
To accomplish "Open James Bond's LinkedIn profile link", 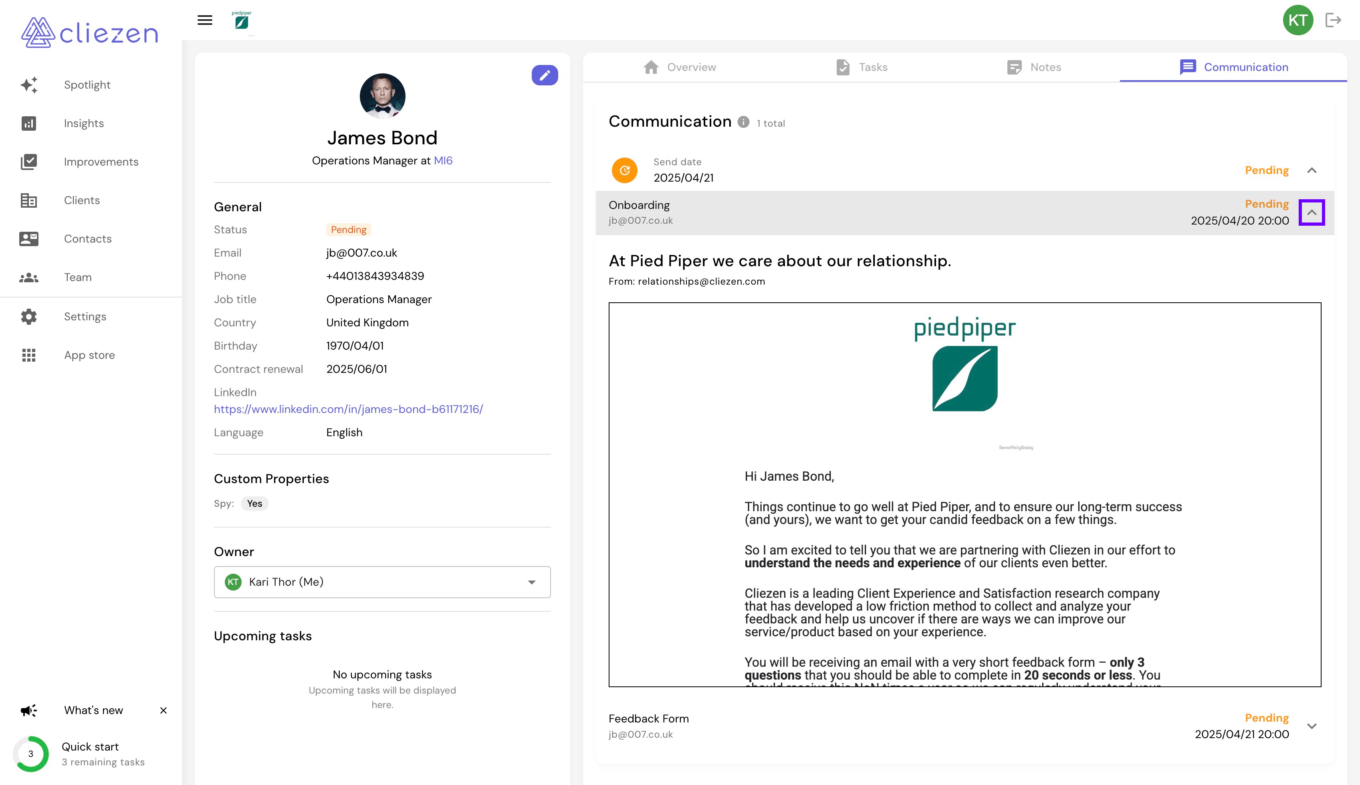I will [x=348, y=409].
